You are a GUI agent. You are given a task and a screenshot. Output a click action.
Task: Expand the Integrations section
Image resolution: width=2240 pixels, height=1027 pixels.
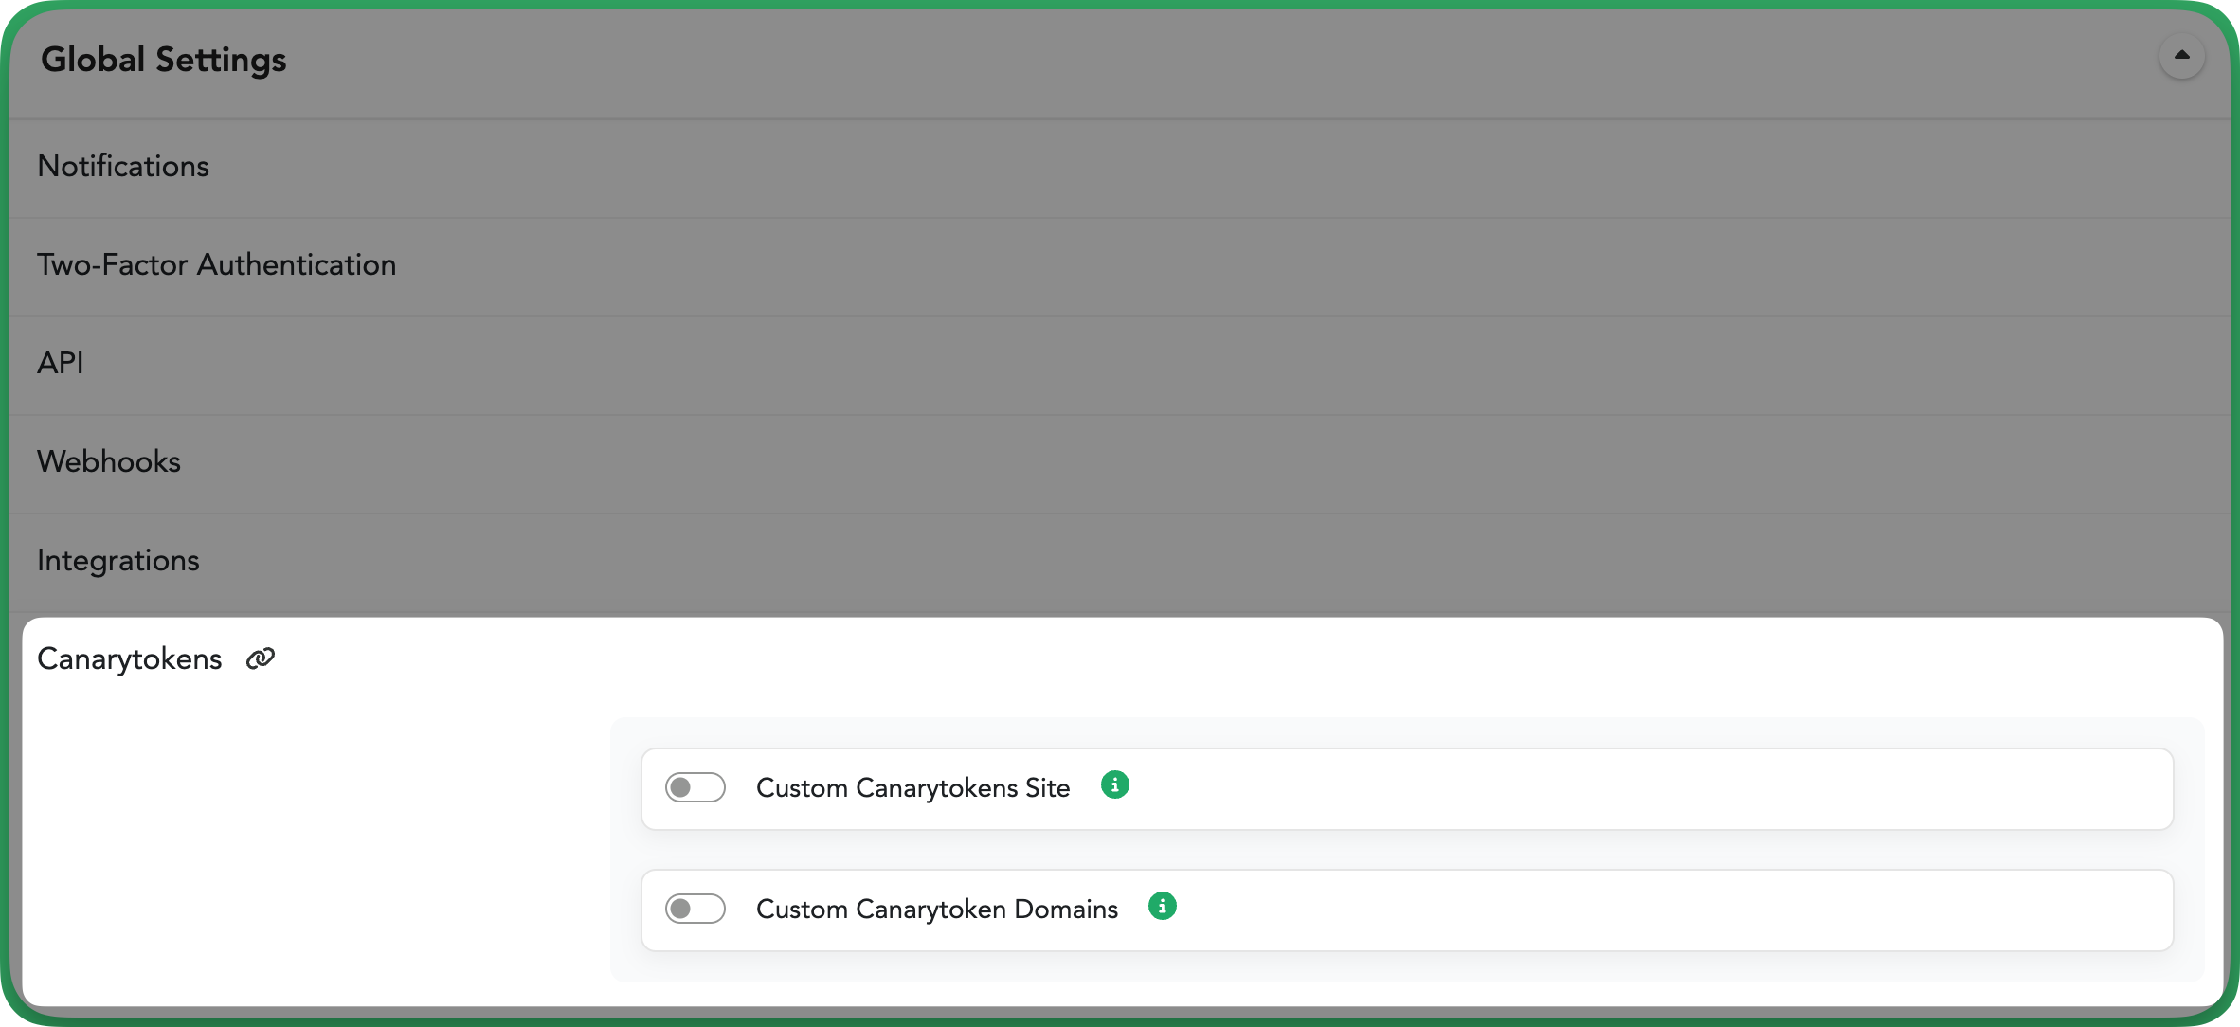[x=1119, y=563]
